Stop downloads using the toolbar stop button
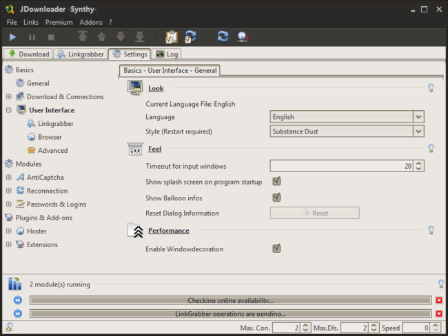 (51, 37)
